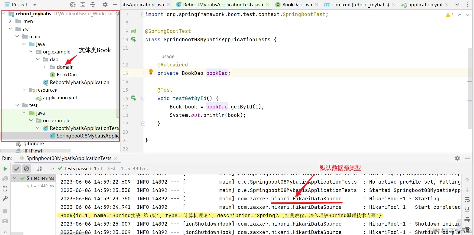Image resolution: width=474 pixels, height=235 pixels.
Task: Minimize the Run tool window
Action: (467, 158)
